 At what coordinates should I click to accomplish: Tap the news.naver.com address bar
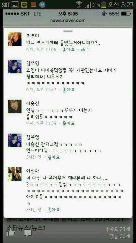[x=68, y=21]
